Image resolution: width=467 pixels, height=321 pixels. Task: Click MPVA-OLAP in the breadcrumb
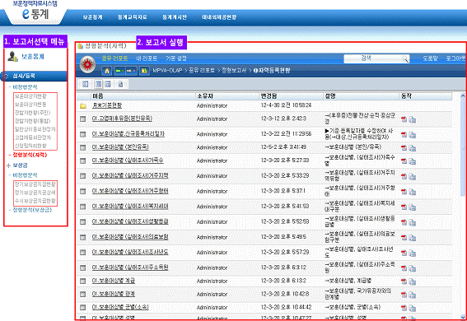(x=167, y=71)
